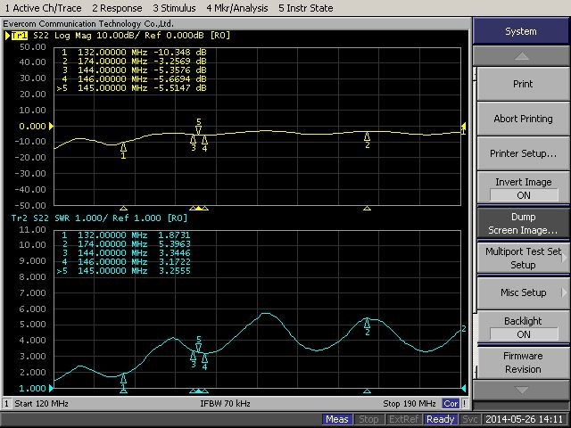Click the cyan right-edge reference pointer
The width and height of the screenshot is (571, 428).
pos(464,389)
